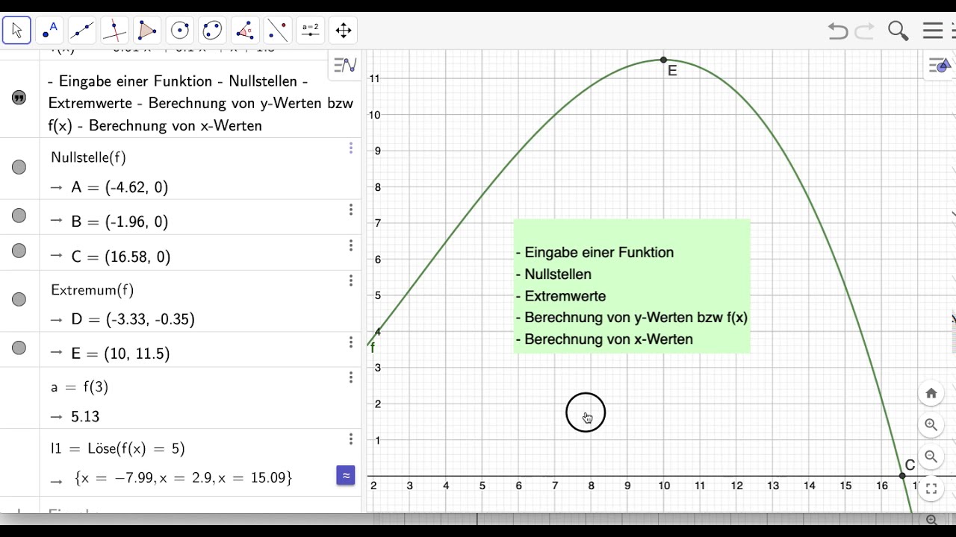Select the Move Graphics View tool
The image size is (956, 537).
coord(343,31)
